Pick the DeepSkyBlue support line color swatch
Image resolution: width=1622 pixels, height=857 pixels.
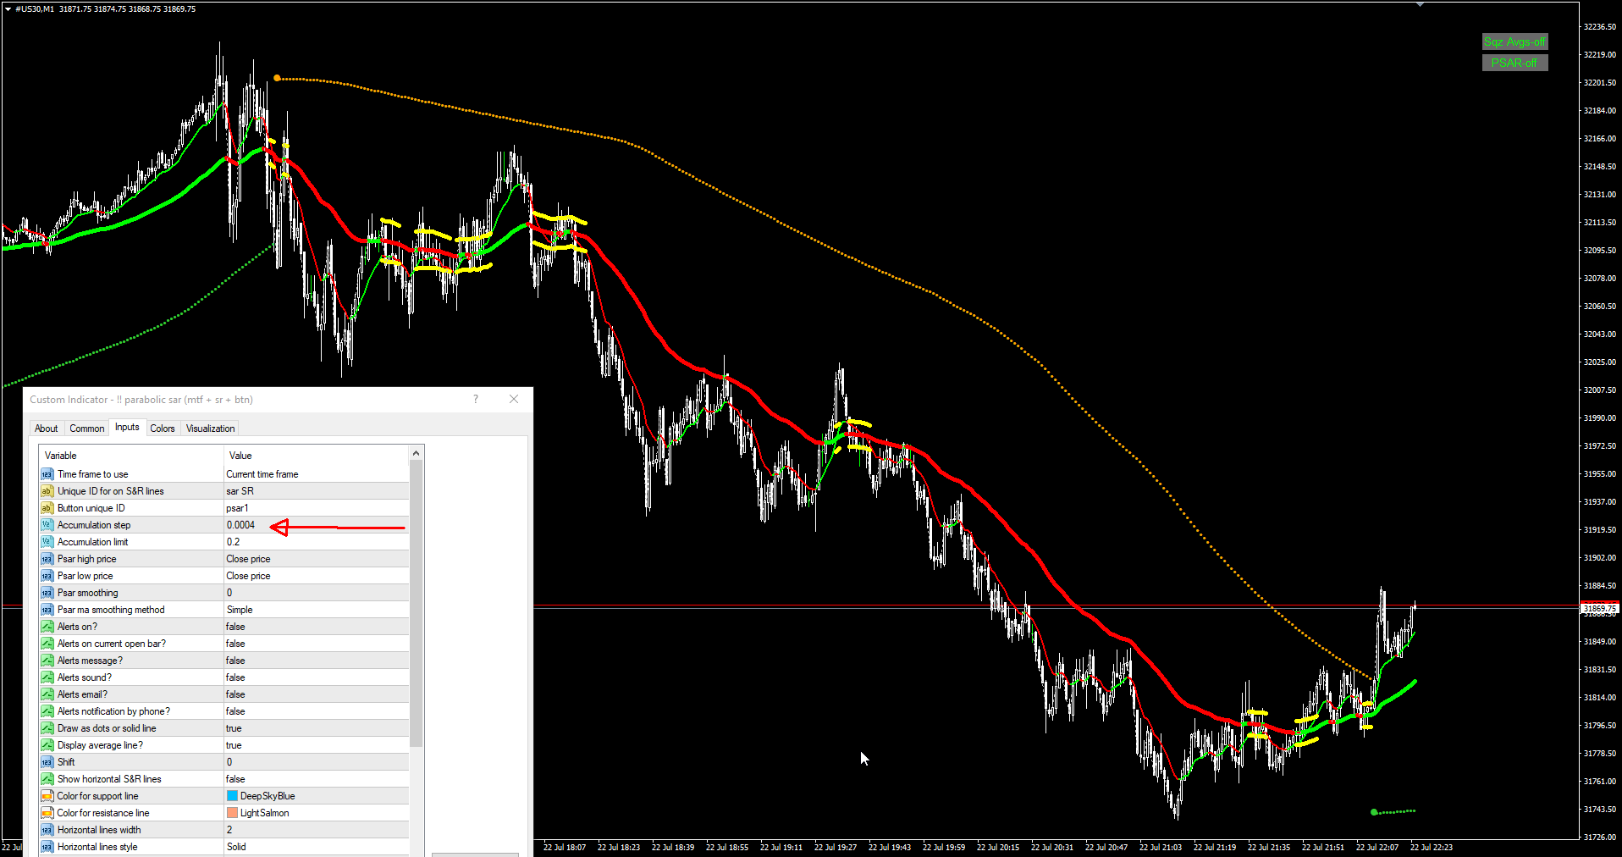pos(232,796)
